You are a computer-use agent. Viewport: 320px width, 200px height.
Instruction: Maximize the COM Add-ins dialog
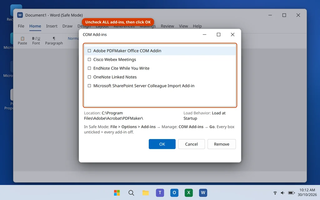pos(218,34)
